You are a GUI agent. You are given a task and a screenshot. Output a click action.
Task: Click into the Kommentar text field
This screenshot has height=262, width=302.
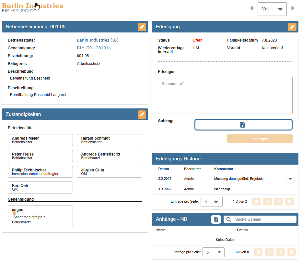[x=225, y=95]
